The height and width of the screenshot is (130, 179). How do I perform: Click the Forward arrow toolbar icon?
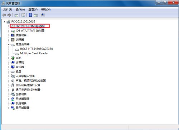pyautogui.click(x=9, y=15)
